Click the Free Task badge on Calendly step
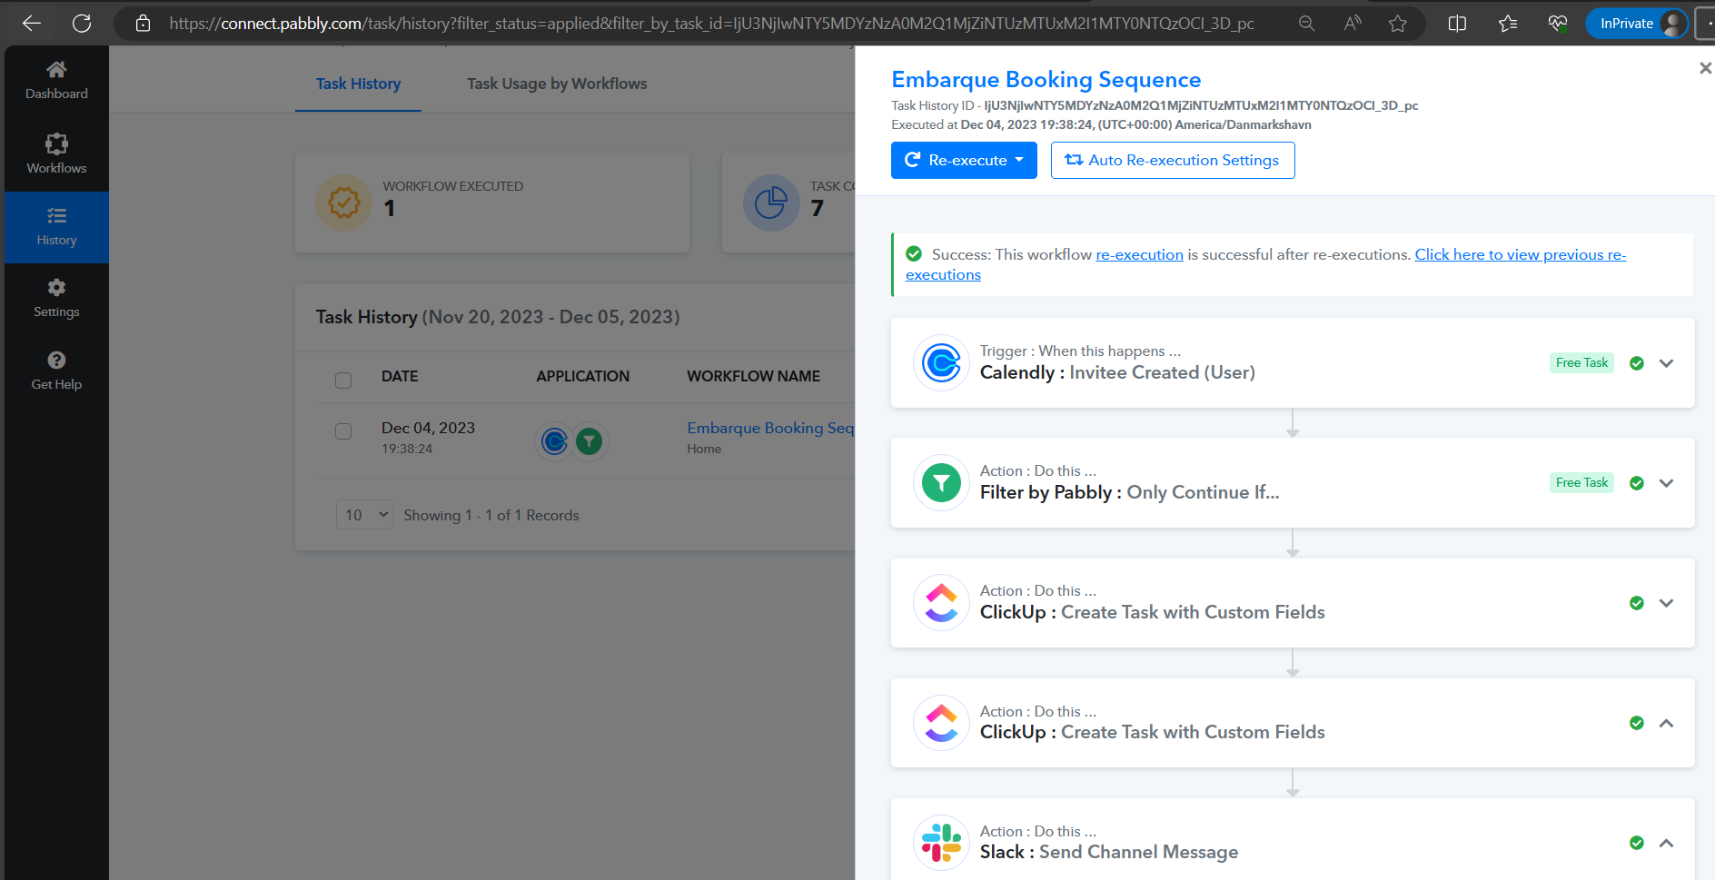 pyautogui.click(x=1581, y=362)
